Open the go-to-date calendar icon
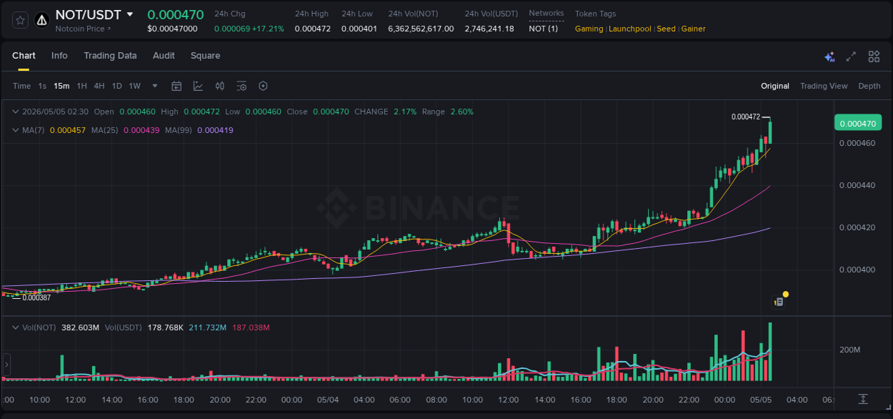This screenshot has height=419, width=893. [x=176, y=86]
